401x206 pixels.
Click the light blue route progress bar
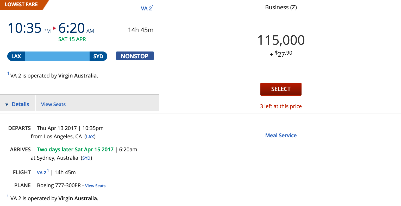[x=57, y=56]
